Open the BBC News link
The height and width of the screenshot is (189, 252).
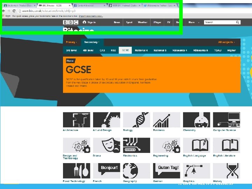[117, 22]
